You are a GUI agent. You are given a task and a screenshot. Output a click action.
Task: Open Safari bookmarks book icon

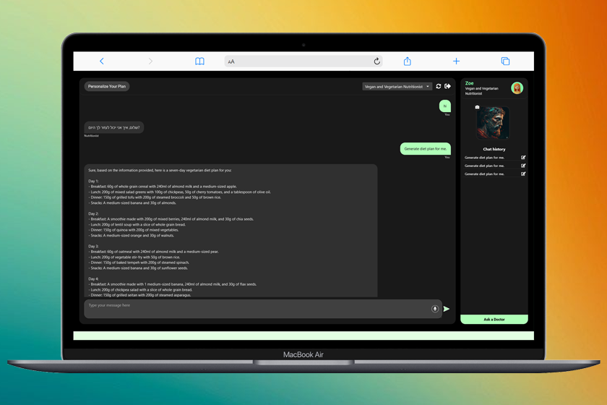click(199, 61)
